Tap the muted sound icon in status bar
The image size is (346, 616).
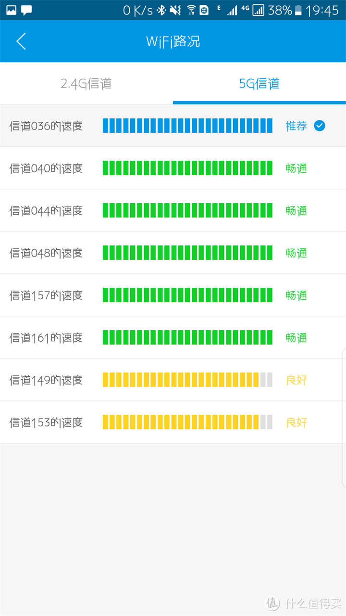click(175, 10)
